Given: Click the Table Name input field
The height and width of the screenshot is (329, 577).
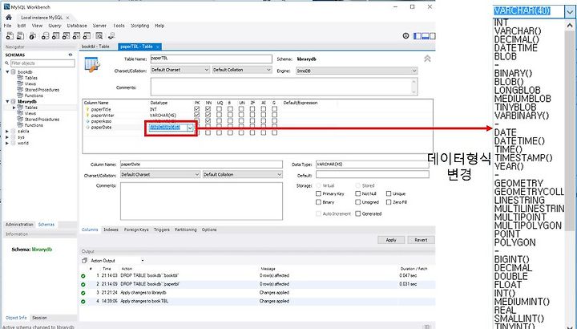Looking at the screenshot, I should point(212,59).
